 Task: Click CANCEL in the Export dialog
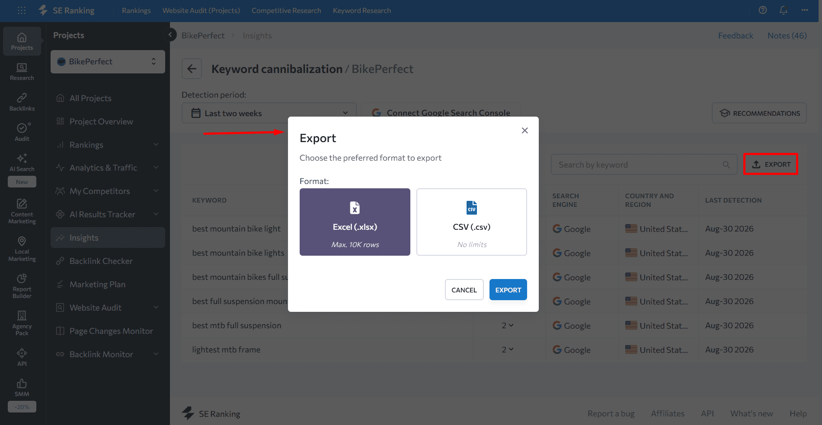pyautogui.click(x=464, y=290)
